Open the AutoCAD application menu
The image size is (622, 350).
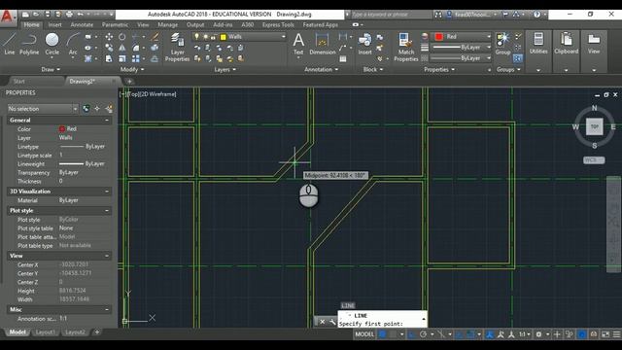coord(9,17)
